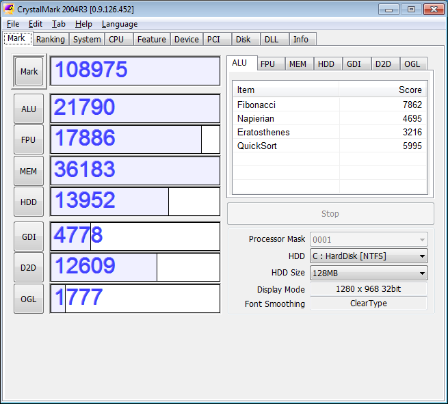
Task: Launch the MEM benchmark
Action: pos(29,171)
